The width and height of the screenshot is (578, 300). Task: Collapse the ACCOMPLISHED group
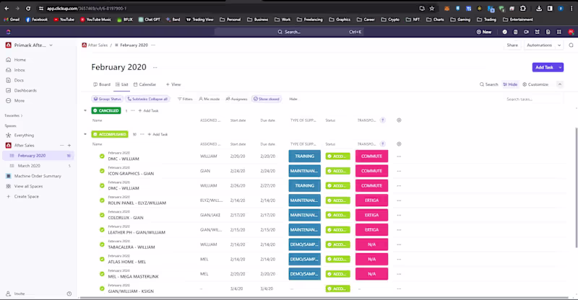85,134
